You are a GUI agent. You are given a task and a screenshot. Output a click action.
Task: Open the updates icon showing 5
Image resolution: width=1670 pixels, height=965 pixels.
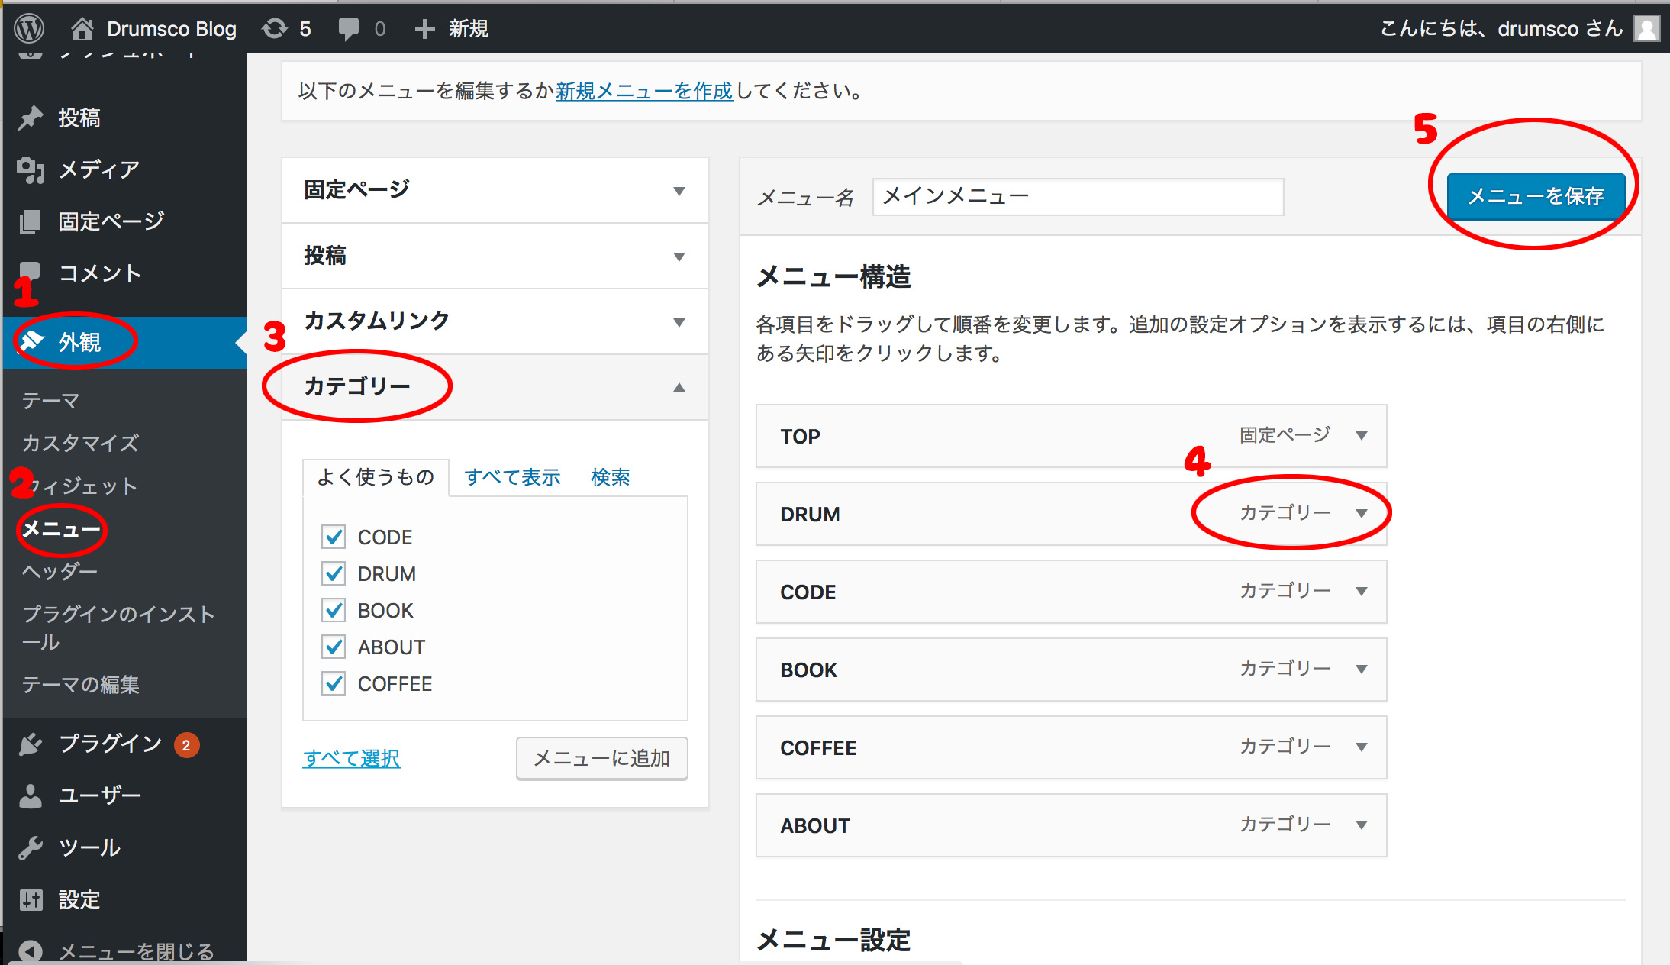(275, 29)
